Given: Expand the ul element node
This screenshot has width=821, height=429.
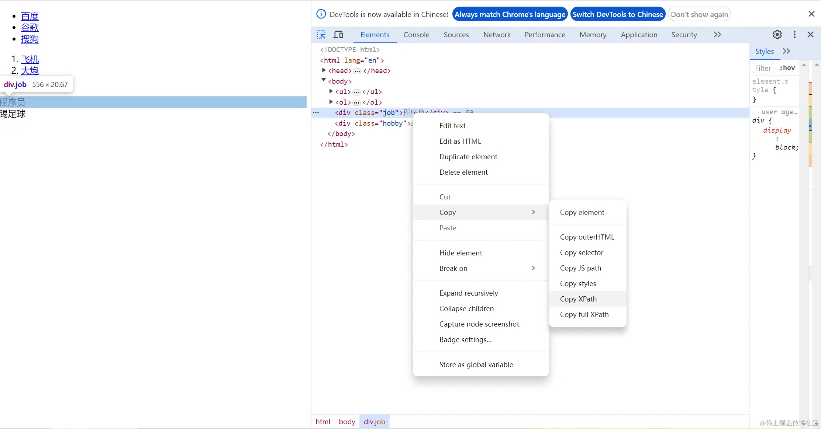Looking at the screenshot, I should coord(331,91).
